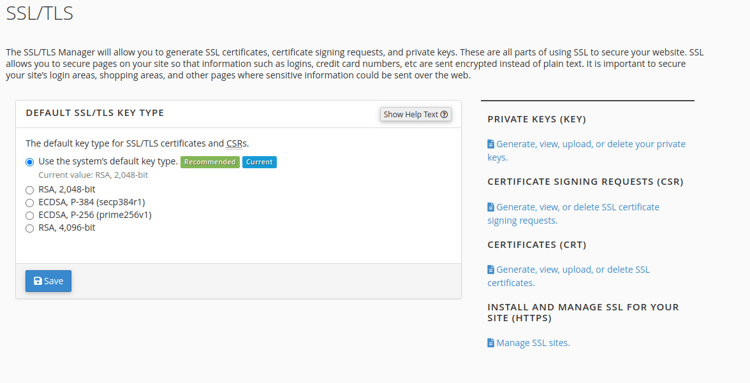The width and height of the screenshot is (750, 383).
Task: Select the system's default key type option
Action: click(x=29, y=162)
